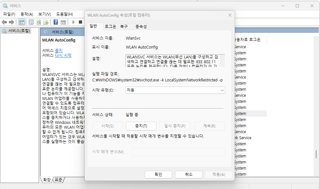The width and height of the screenshot is (320, 189).
Task: Switch to the 복구 tab
Action: pyautogui.click(x=124, y=26)
